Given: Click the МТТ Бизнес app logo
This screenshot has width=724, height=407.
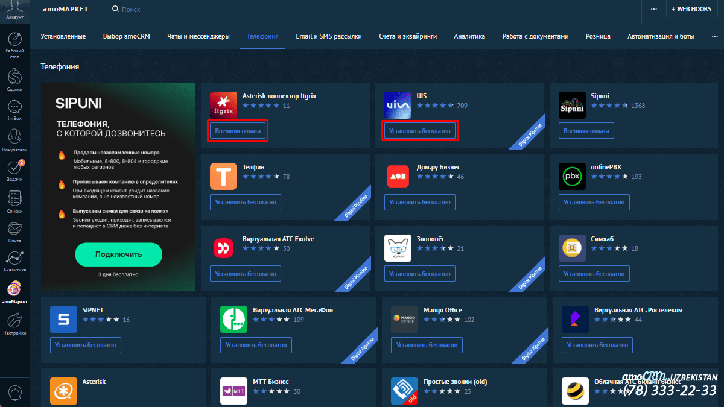Looking at the screenshot, I should click(233, 391).
